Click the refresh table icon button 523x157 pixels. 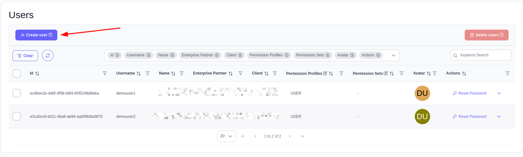point(48,55)
